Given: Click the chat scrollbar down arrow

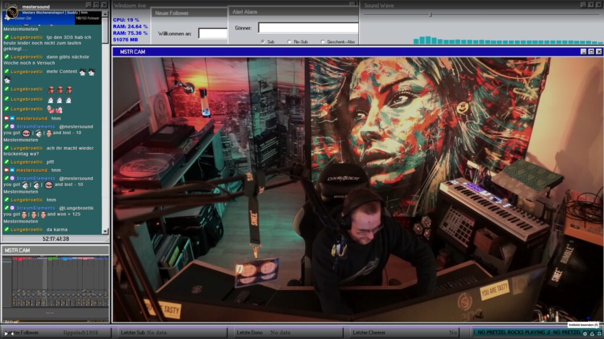Looking at the screenshot, I should point(105,231).
